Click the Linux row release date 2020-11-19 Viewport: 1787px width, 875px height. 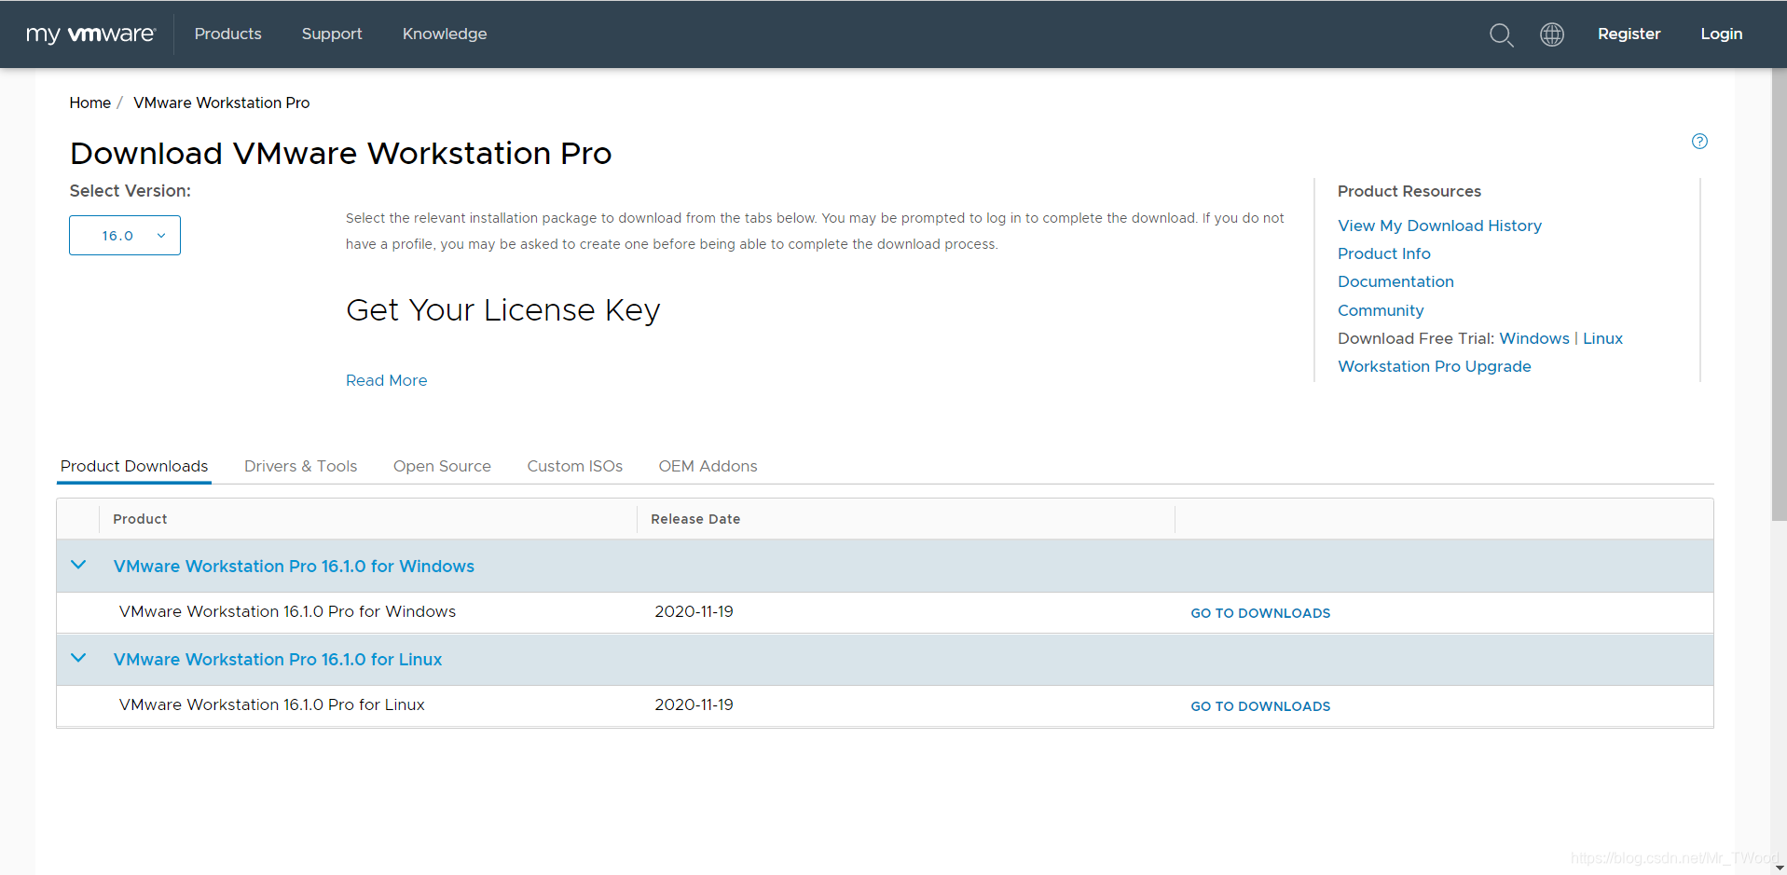coord(694,704)
